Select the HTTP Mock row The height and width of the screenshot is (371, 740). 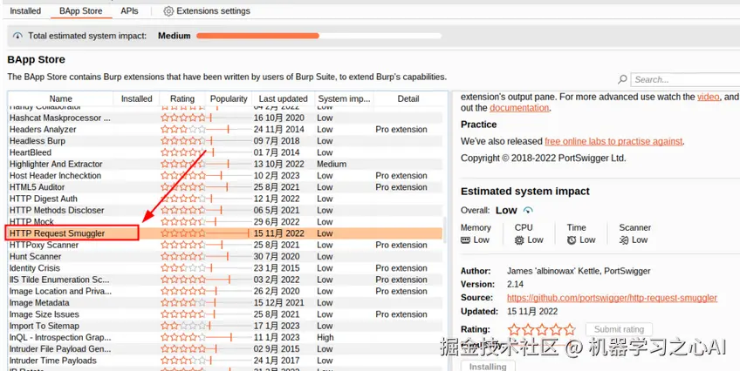(x=225, y=222)
